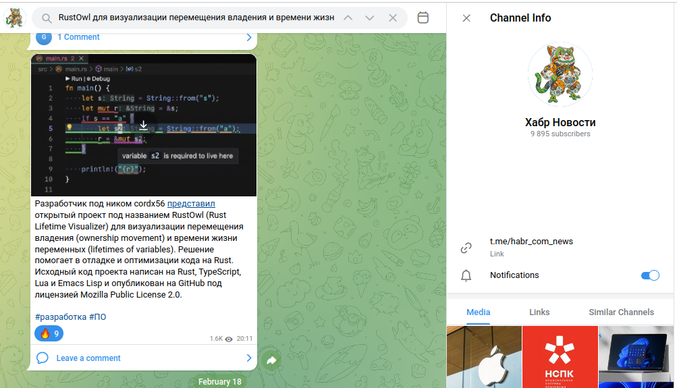Image resolution: width=677 pixels, height=388 pixels.
Task: Expand comments via chevron next to 1 Comment
Action: [x=248, y=38]
